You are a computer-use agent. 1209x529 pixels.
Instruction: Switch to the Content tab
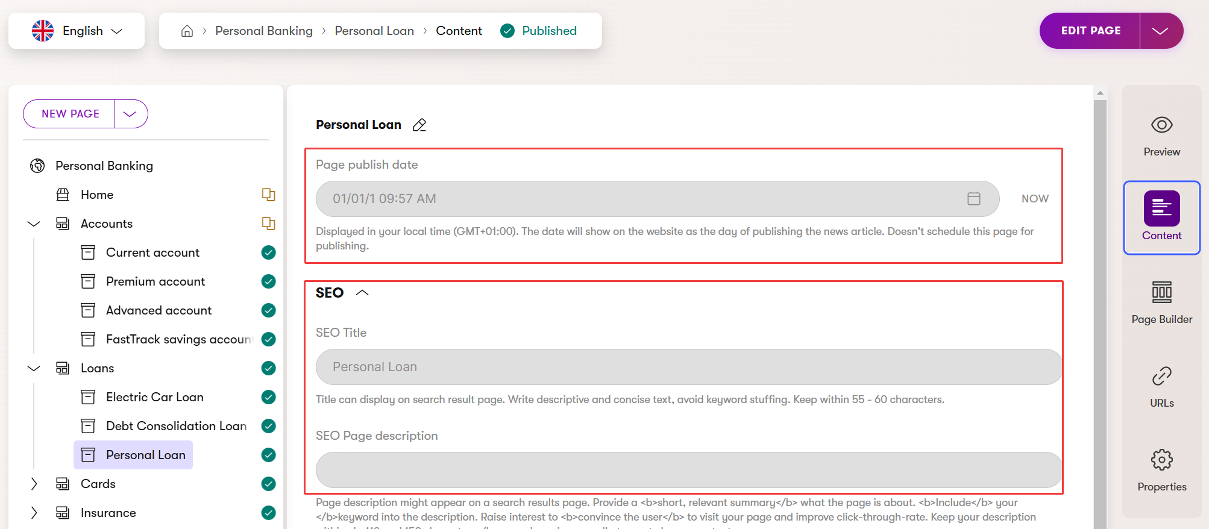1161,218
